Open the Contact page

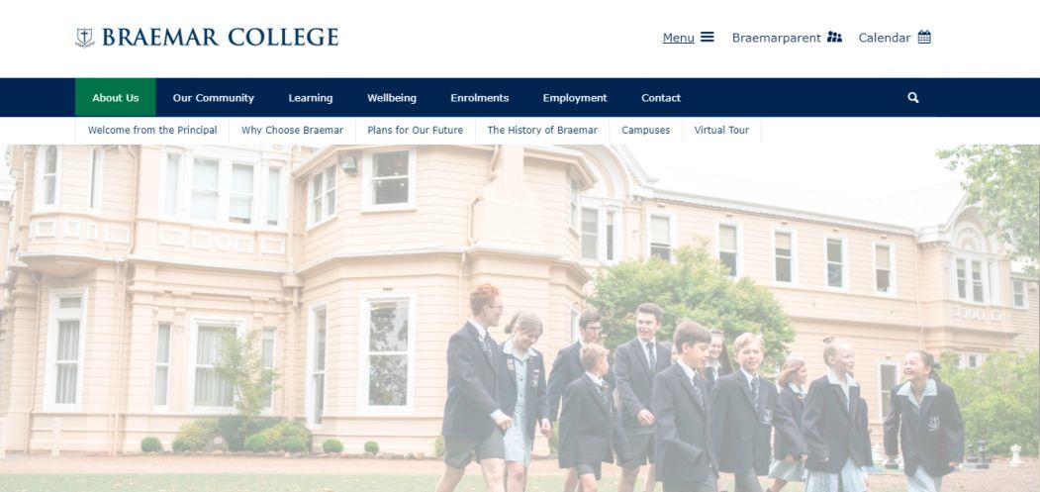point(661,98)
